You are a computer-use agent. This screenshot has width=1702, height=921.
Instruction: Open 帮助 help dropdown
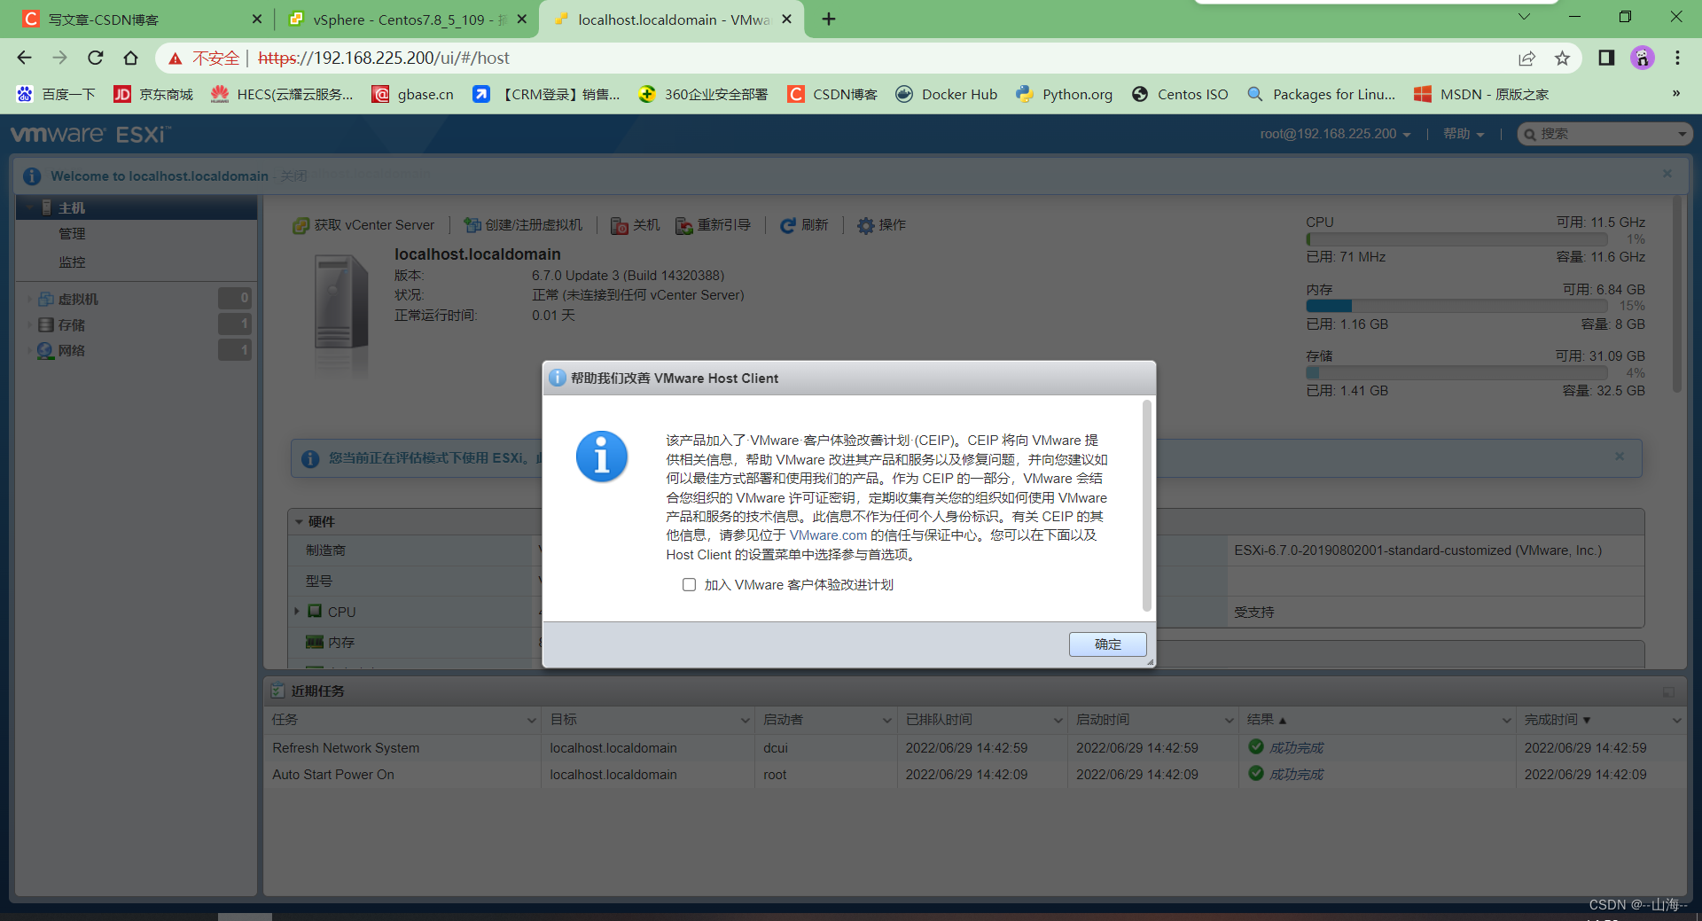point(1464,134)
